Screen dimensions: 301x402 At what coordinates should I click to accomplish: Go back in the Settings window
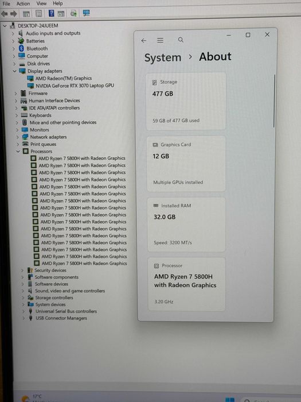(144, 41)
